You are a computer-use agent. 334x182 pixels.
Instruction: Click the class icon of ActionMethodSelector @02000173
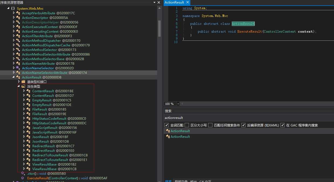(x=18, y=50)
